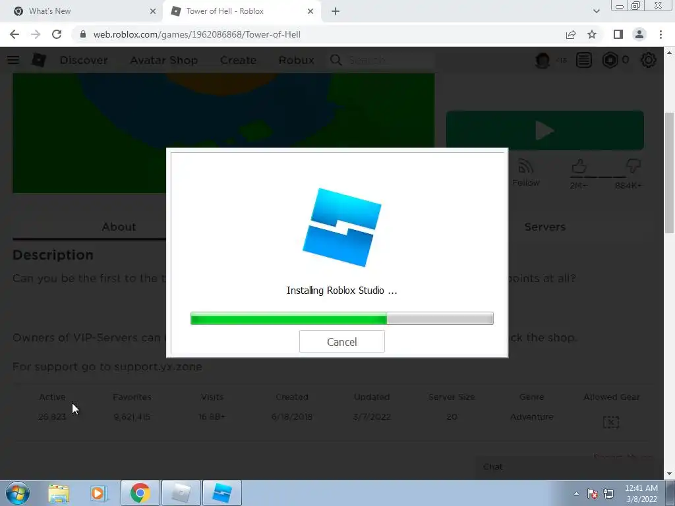The width and height of the screenshot is (675, 506).
Task: Open the Roblox settings gear
Action: click(649, 60)
